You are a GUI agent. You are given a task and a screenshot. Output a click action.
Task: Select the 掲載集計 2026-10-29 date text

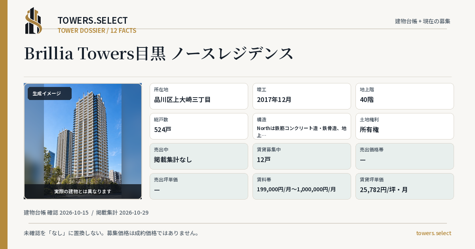click(x=122, y=213)
